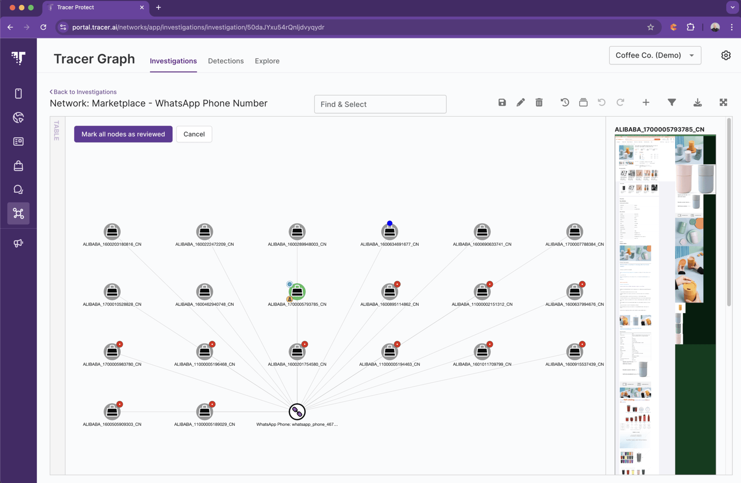
Task: Open the shopping bag marketplace sidebar icon
Action: pos(19,166)
